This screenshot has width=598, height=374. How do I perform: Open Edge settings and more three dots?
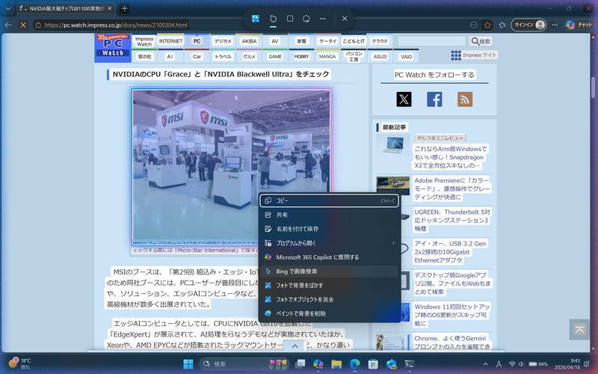coord(555,25)
